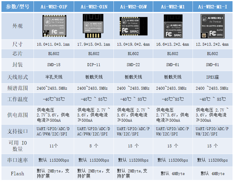
Task: Click BL602 in the Ai-WB2-05W column
Action: 133,54
